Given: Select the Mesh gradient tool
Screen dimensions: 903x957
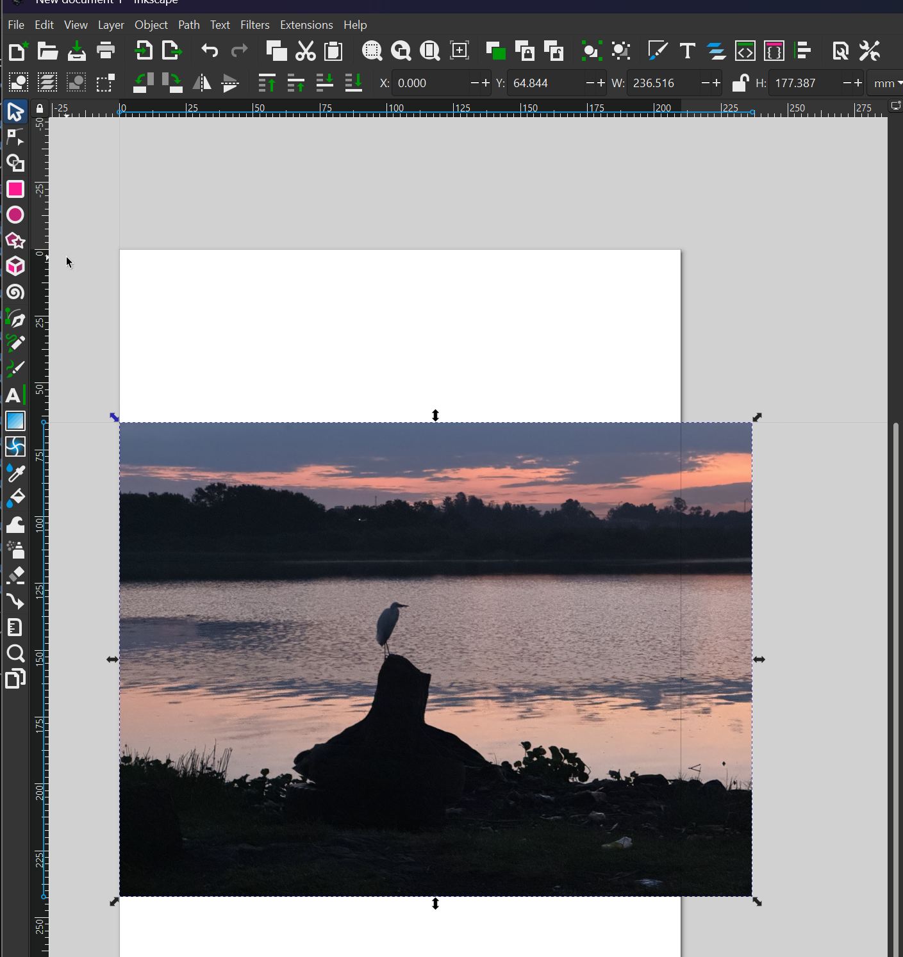Looking at the screenshot, I should point(15,446).
